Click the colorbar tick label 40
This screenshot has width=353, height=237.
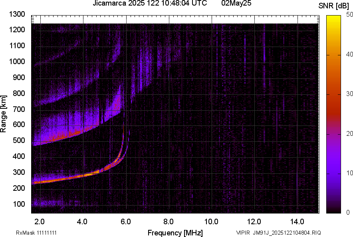(350, 54)
